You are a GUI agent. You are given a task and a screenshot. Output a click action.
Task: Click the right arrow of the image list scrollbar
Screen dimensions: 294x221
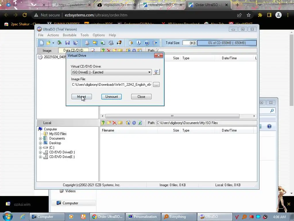point(254,116)
